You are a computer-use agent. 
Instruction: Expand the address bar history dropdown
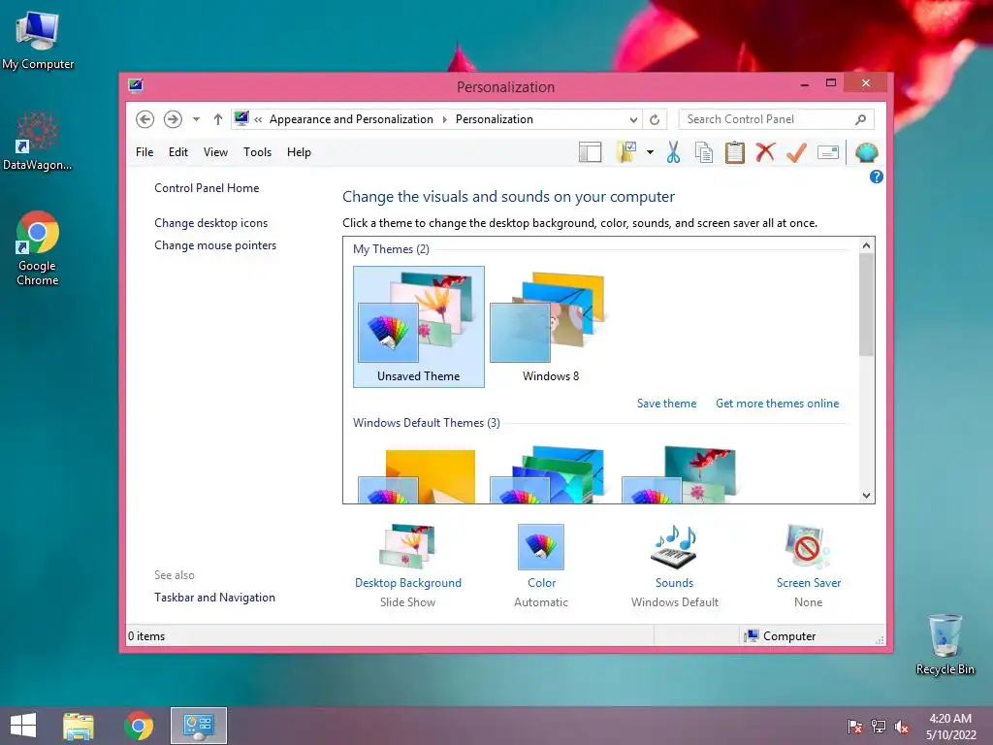(x=633, y=119)
